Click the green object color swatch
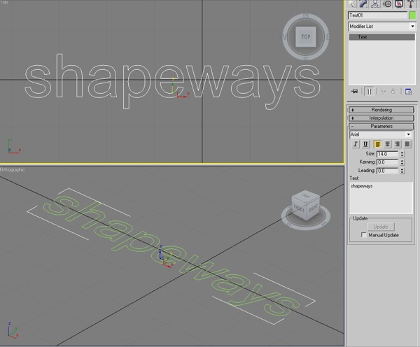 412,15
